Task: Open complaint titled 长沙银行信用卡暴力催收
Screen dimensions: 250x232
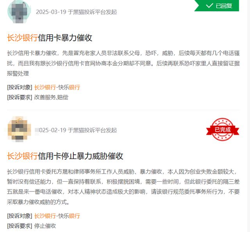Action: tap(50, 38)
